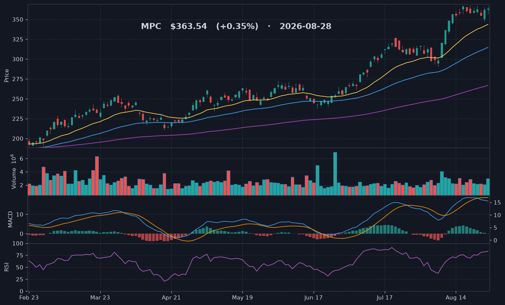Viewport: 505px width, 305px height.
Task: Click the volume 6 tick label
Action: (x=22, y=159)
